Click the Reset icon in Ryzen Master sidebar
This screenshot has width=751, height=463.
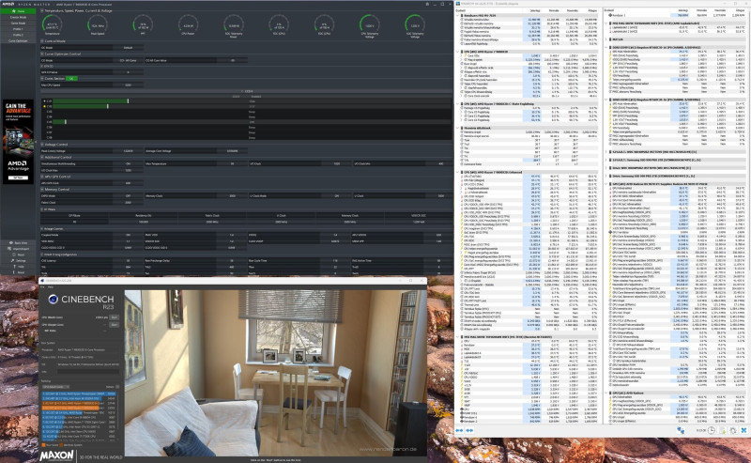click(12, 255)
